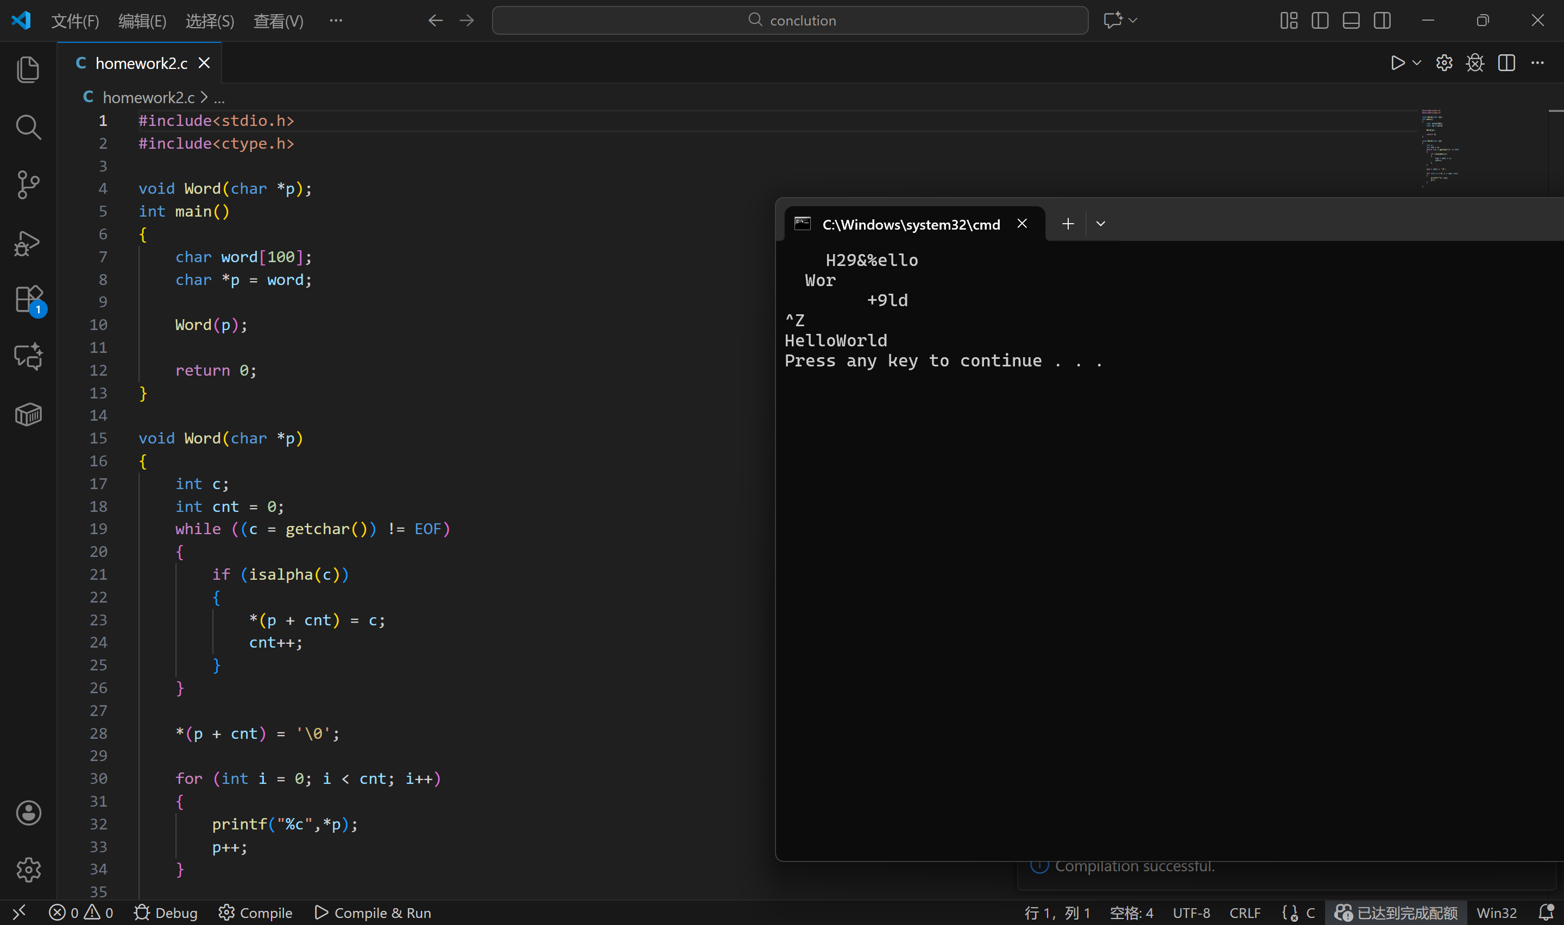Open the Explorer view in activity bar
The height and width of the screenshot is (925, 1564).
click(x=28, y=69)
